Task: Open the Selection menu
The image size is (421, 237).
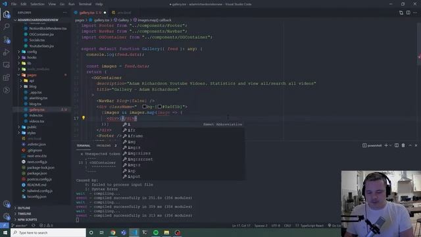Action: pos(37,4)
